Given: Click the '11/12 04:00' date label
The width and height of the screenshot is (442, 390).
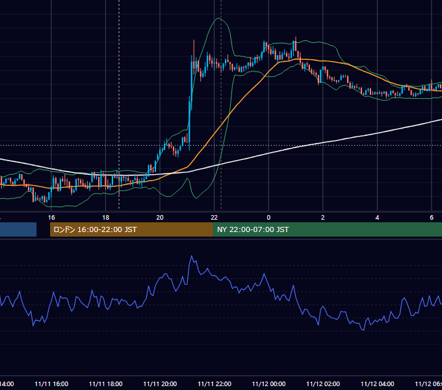Looking at the screenshot, I should pos(377,383).
